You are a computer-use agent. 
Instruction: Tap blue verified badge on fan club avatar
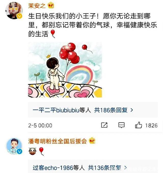pyautogui.click(x=19, y=152)
